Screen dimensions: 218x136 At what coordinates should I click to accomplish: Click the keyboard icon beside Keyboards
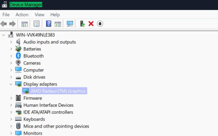click(x=18, y=119)
